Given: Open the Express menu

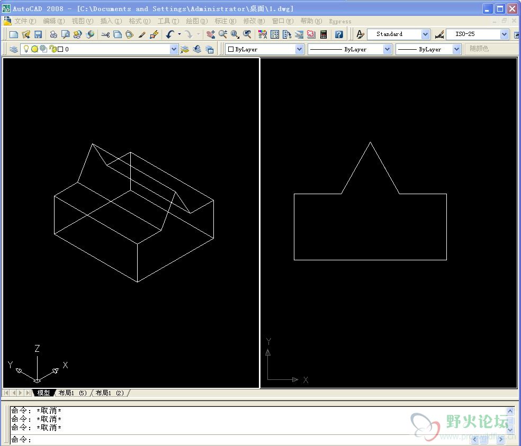Looking at the screenshot, I should [340, 21].
